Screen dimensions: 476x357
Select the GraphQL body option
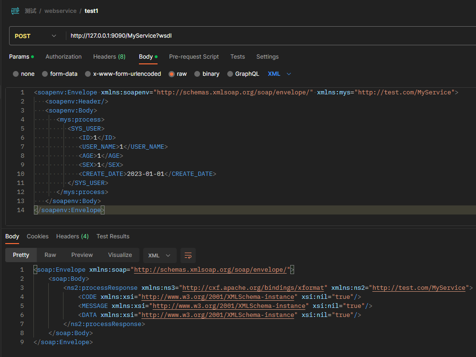(x=243, y=74)
